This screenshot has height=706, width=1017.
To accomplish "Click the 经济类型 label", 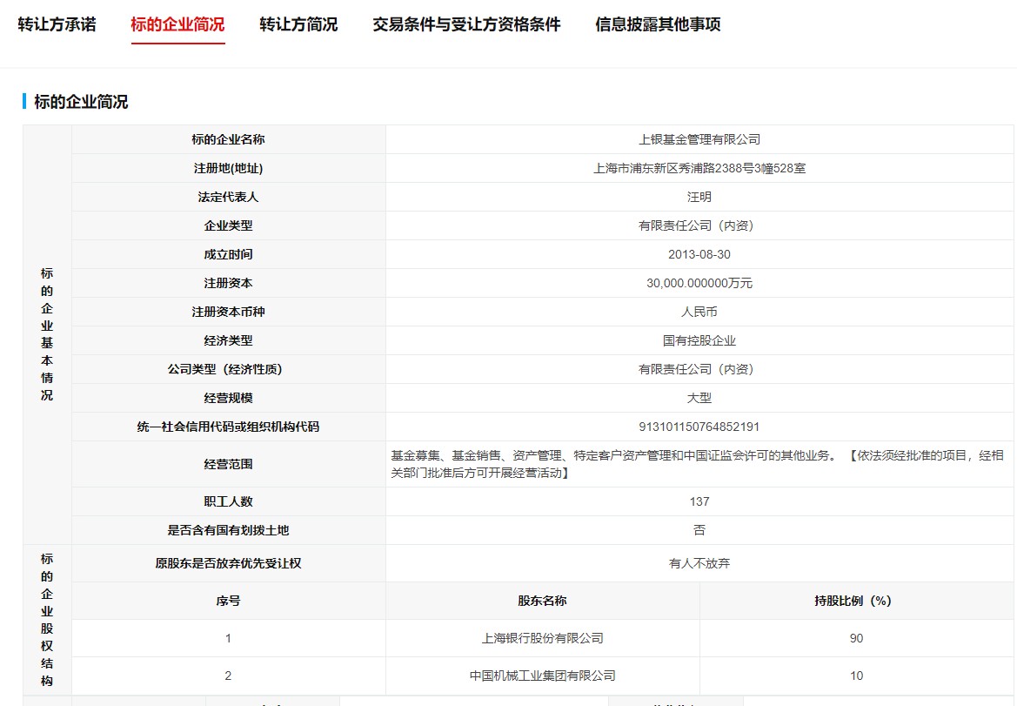I will coord(228,340).
